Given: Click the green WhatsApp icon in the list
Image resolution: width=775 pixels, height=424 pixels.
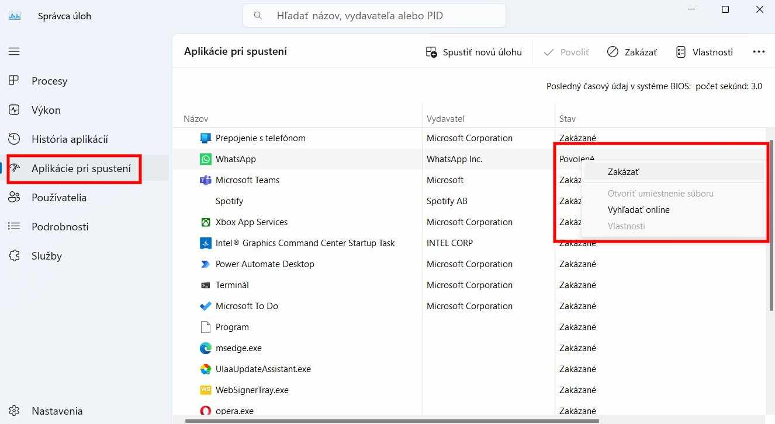Looking at the screenshot, I should click(205, 159).
